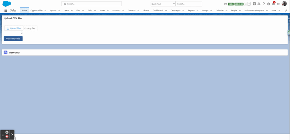Viewport: 290px width, 140px height.
Task: Open the App Launcher grid
Action: [5, 10]
